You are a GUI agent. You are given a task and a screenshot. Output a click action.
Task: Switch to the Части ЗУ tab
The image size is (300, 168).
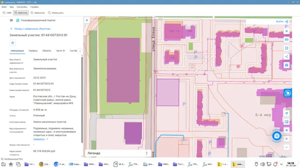point(60,51)
